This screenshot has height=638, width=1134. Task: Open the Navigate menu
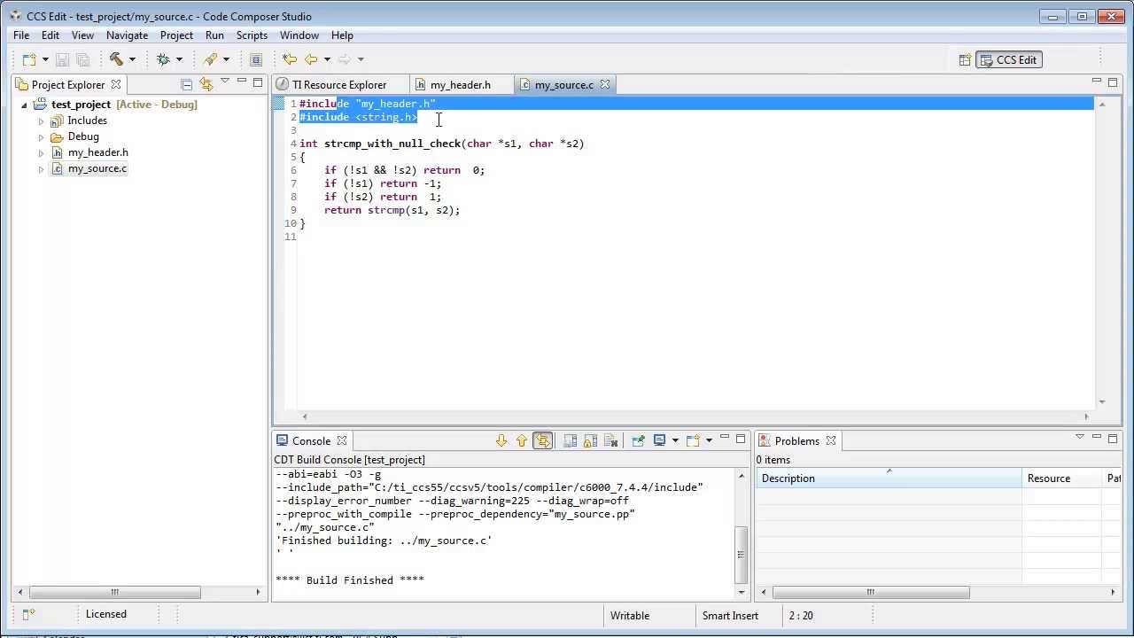127,35
